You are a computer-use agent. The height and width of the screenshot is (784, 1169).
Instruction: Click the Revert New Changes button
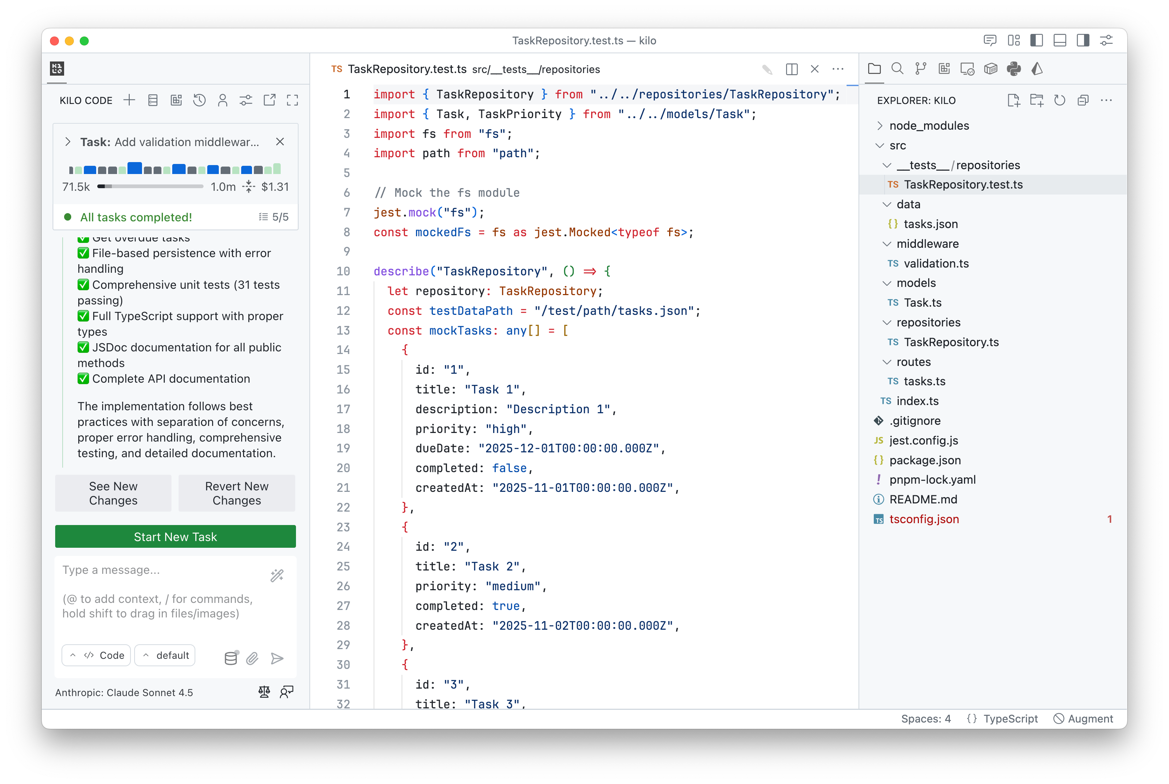(237, 493)
